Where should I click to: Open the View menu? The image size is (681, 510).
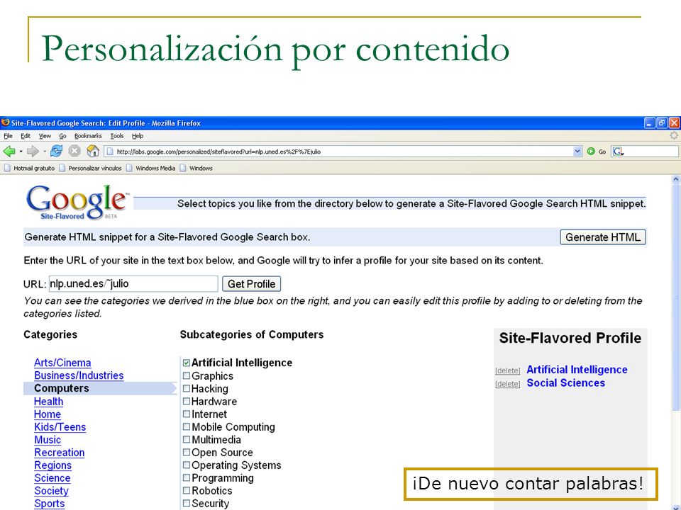[x=45, y=136]
